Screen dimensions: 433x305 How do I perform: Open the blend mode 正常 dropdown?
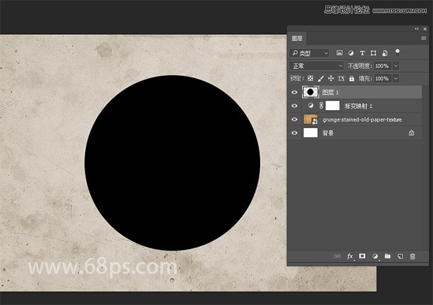317,66
